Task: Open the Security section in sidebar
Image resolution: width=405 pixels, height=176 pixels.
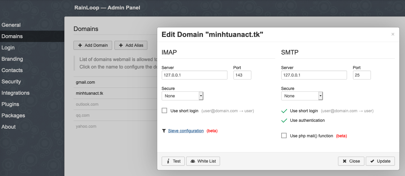Action: coord(11,82)
